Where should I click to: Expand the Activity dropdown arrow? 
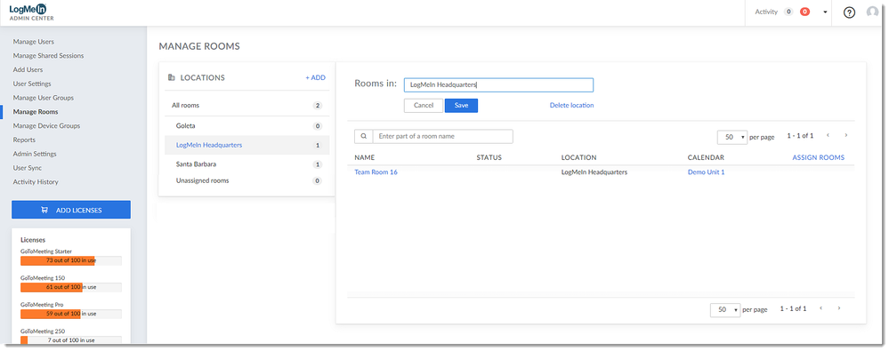coord(825,12)
